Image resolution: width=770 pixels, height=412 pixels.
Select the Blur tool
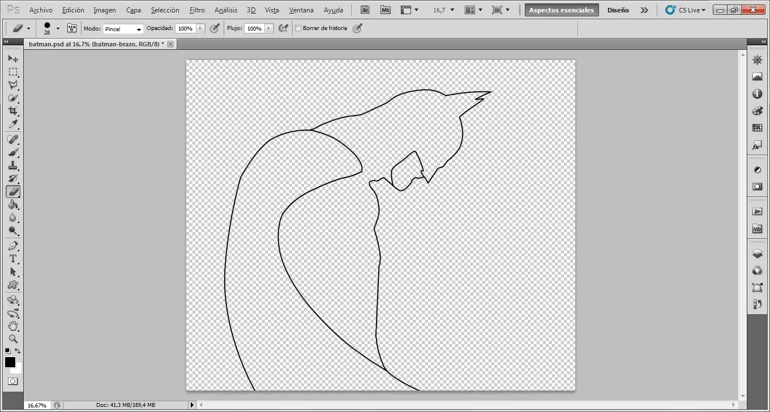tap(13, 218)
